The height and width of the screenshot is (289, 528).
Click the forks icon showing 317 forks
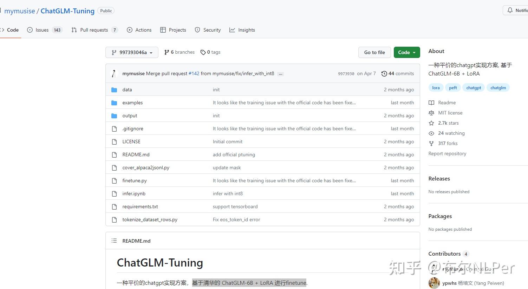tap(432, 143)
